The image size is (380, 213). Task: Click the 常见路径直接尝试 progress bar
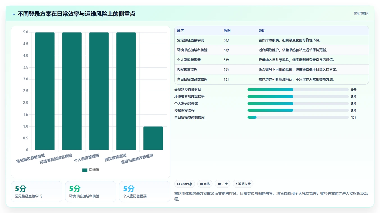298,90
